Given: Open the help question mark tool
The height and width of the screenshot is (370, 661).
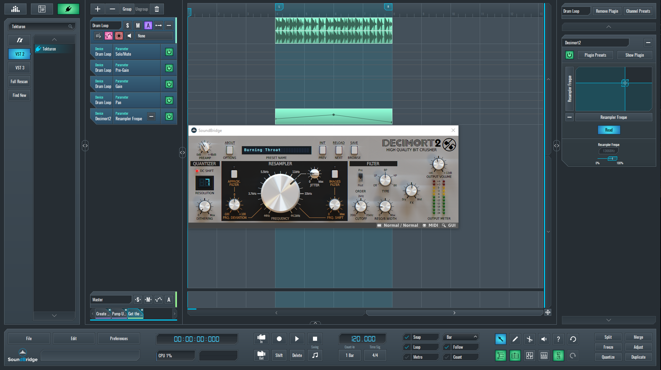Looking at the screenshot, I should coord(558,339).
